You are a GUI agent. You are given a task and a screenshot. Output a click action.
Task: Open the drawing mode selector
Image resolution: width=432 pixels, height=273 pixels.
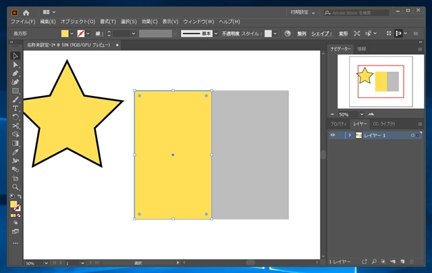[16, 222]
